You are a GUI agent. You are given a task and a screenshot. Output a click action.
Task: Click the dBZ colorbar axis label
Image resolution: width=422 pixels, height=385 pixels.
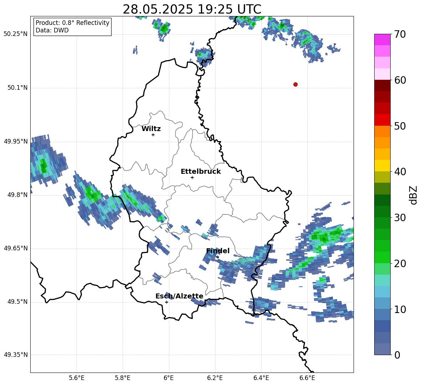[x=414, y=195]
